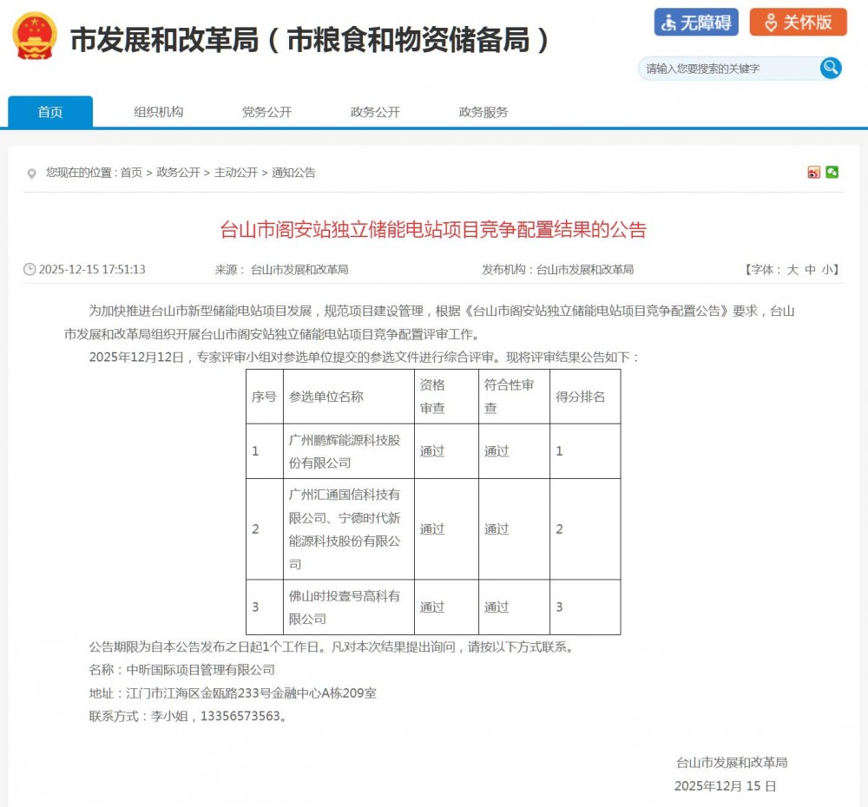The image size is (868, 807).
Task: Follow the 通知公告 breadcrumb link
Action: [x=293, y=173]
